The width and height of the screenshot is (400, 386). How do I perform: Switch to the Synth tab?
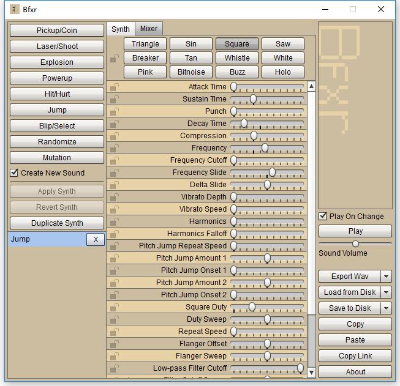click(121, 29)
